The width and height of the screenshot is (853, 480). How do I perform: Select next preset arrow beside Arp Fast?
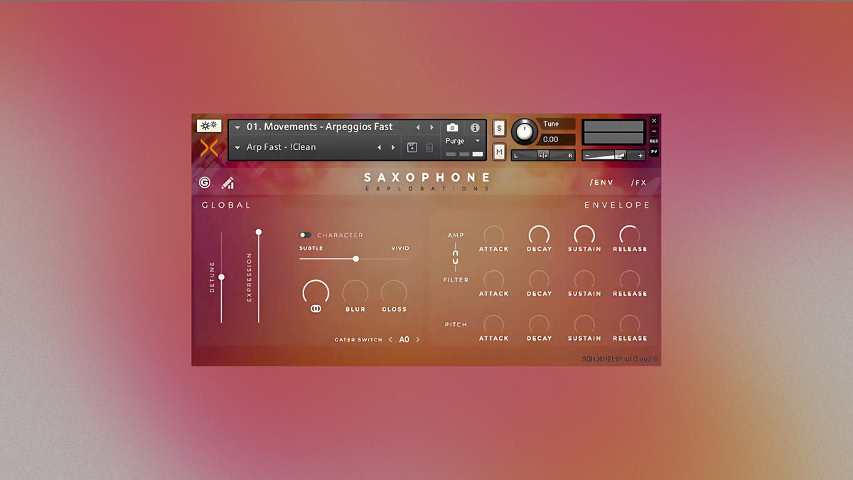[x=393, y=148]
